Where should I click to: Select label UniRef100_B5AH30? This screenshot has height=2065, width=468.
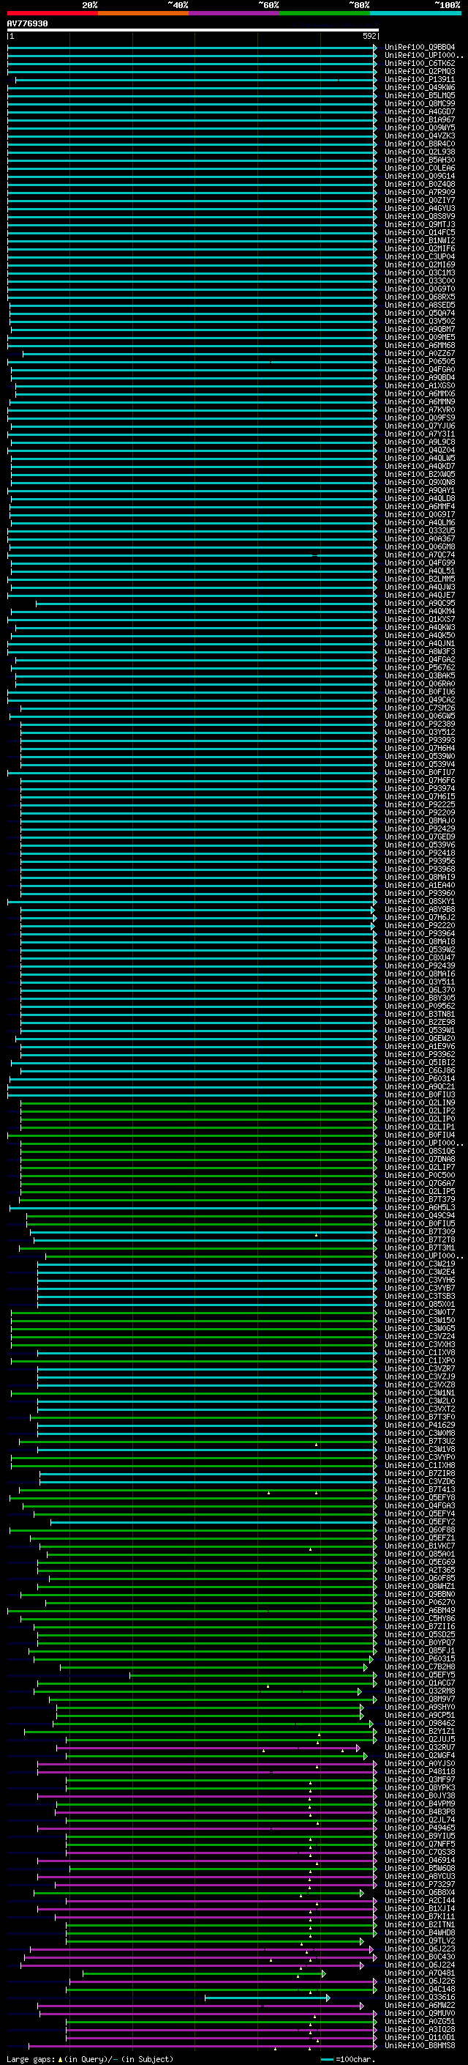pos(419,160)
